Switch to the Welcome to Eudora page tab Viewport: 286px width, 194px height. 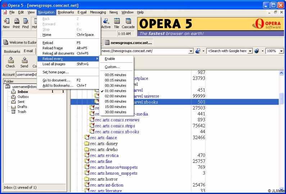[20, 42]
